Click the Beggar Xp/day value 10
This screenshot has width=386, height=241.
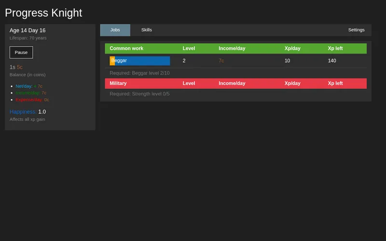coord(287,61)
